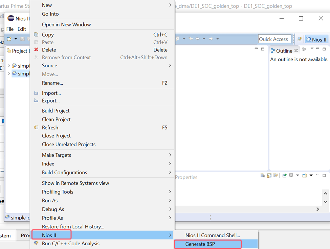Click the Copy icon in context menu
Viewport: 330px width, 249px height.
[36, 35]
